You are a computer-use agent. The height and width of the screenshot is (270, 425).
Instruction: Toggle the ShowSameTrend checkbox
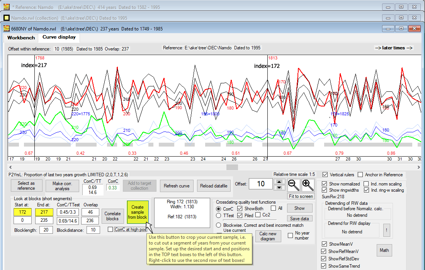click(324, 266)
